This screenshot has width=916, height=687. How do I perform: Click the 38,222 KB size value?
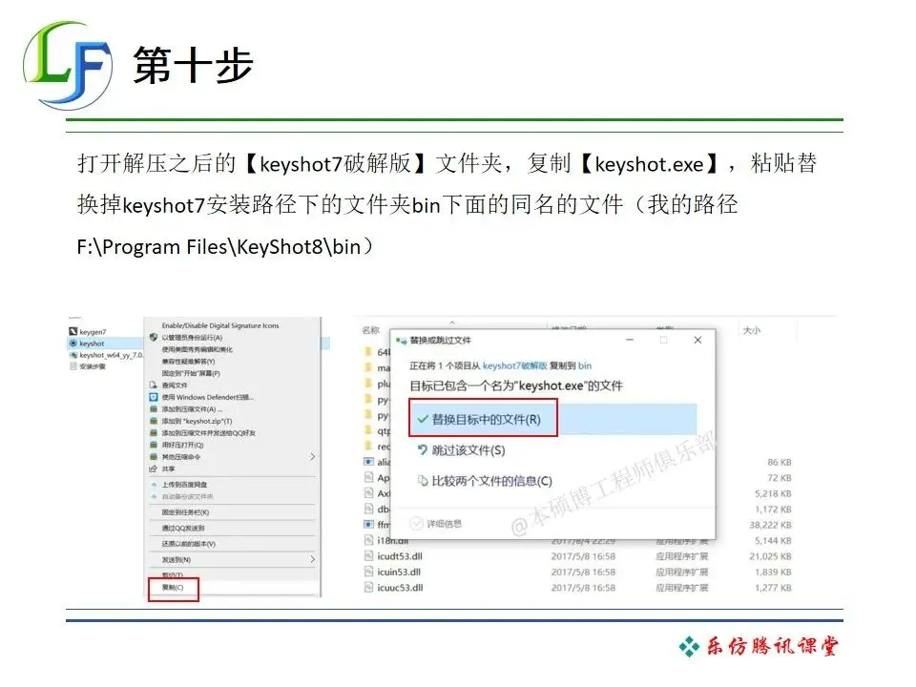click(x=771, y=525)
